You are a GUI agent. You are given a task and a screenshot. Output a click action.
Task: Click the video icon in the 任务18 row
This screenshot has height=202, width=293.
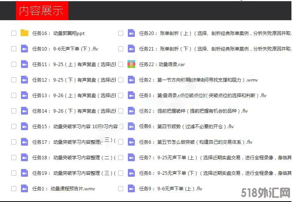24,157
